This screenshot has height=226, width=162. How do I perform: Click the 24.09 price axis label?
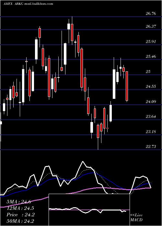pyautogui.click(x=151, y=102)
